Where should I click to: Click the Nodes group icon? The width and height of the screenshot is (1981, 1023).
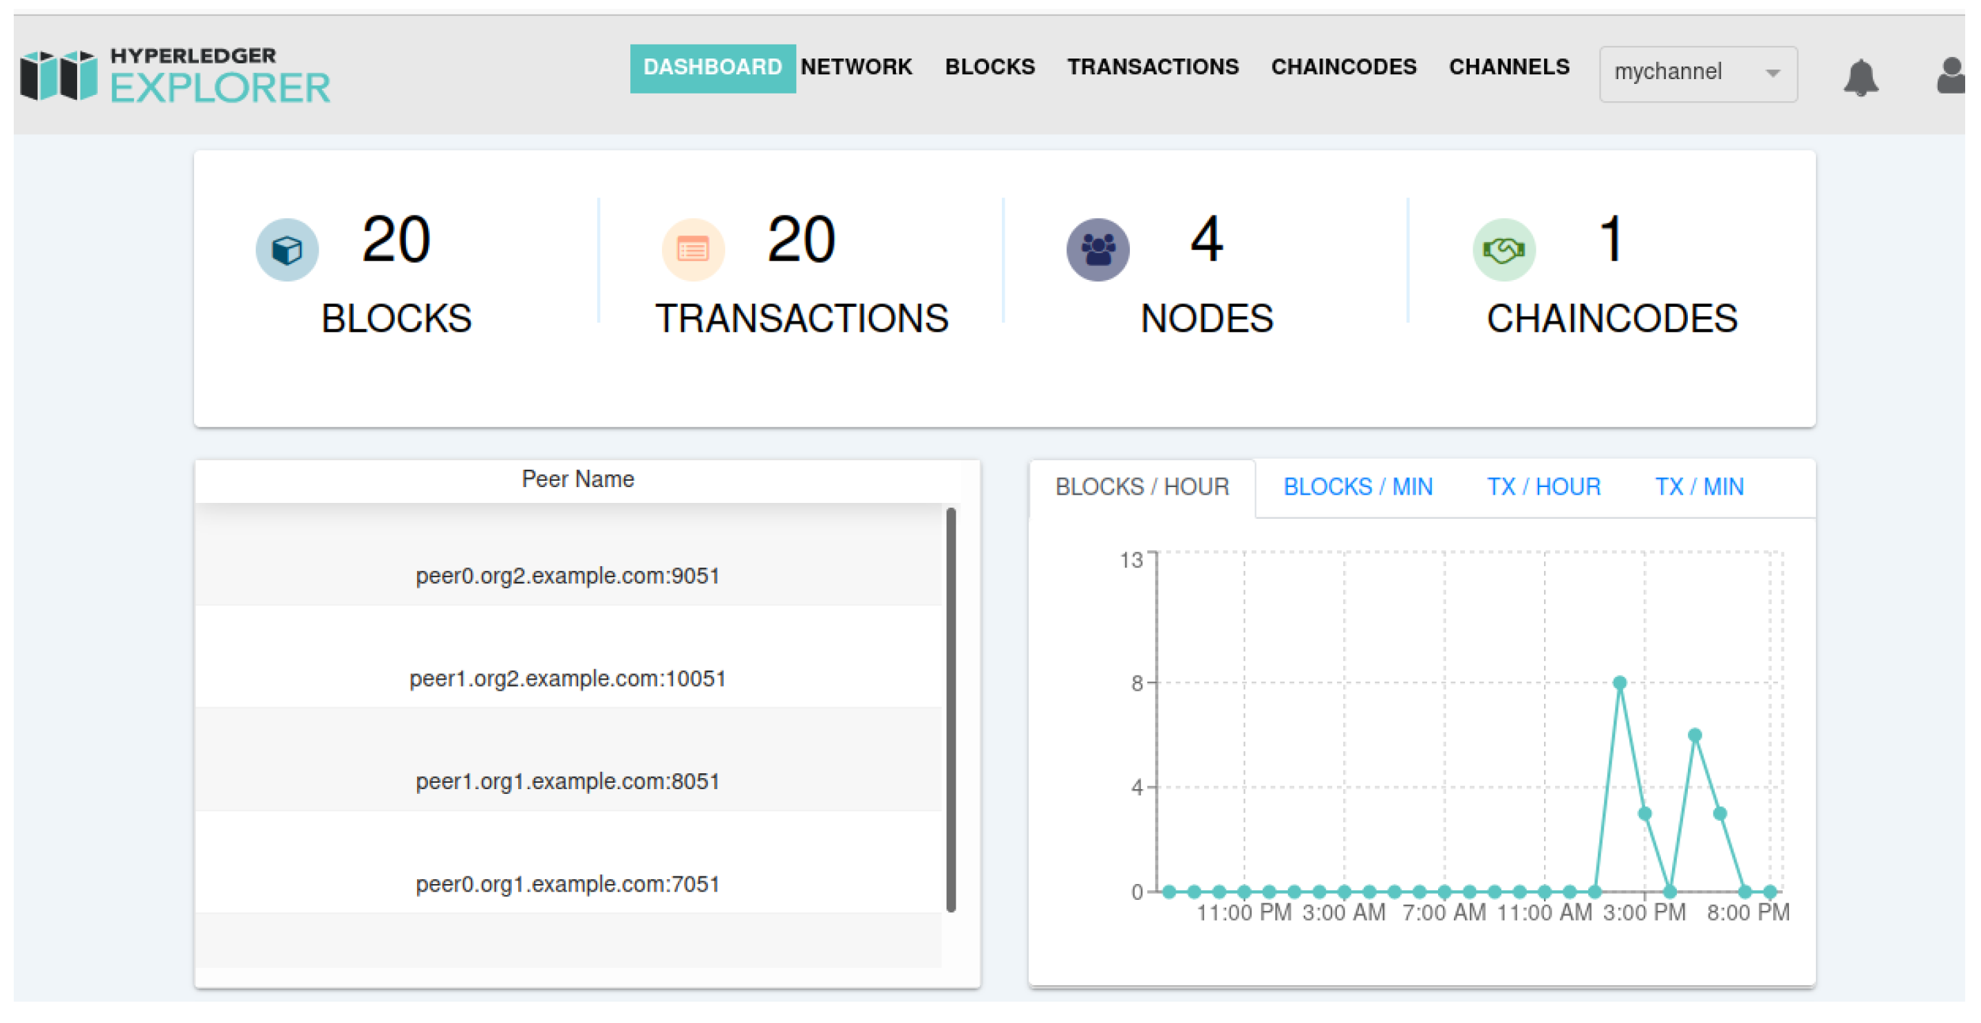pyautogui.click(x=1097, y=250)
